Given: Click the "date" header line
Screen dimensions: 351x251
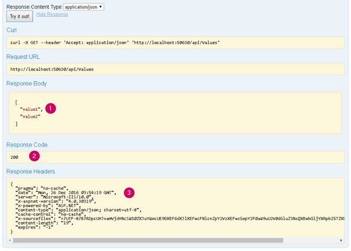Looking at the screenshot, I should pyautogui.click(x=66, y=192).
